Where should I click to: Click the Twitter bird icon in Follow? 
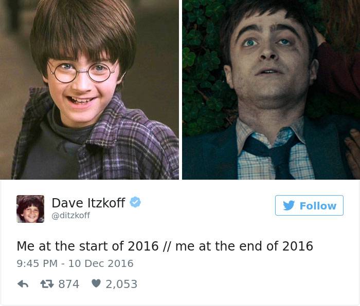tap(289, 205)
